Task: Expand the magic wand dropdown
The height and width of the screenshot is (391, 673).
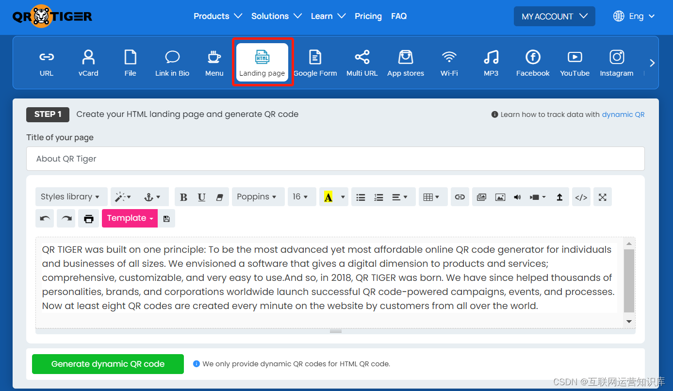Action: tap(124, 197)
